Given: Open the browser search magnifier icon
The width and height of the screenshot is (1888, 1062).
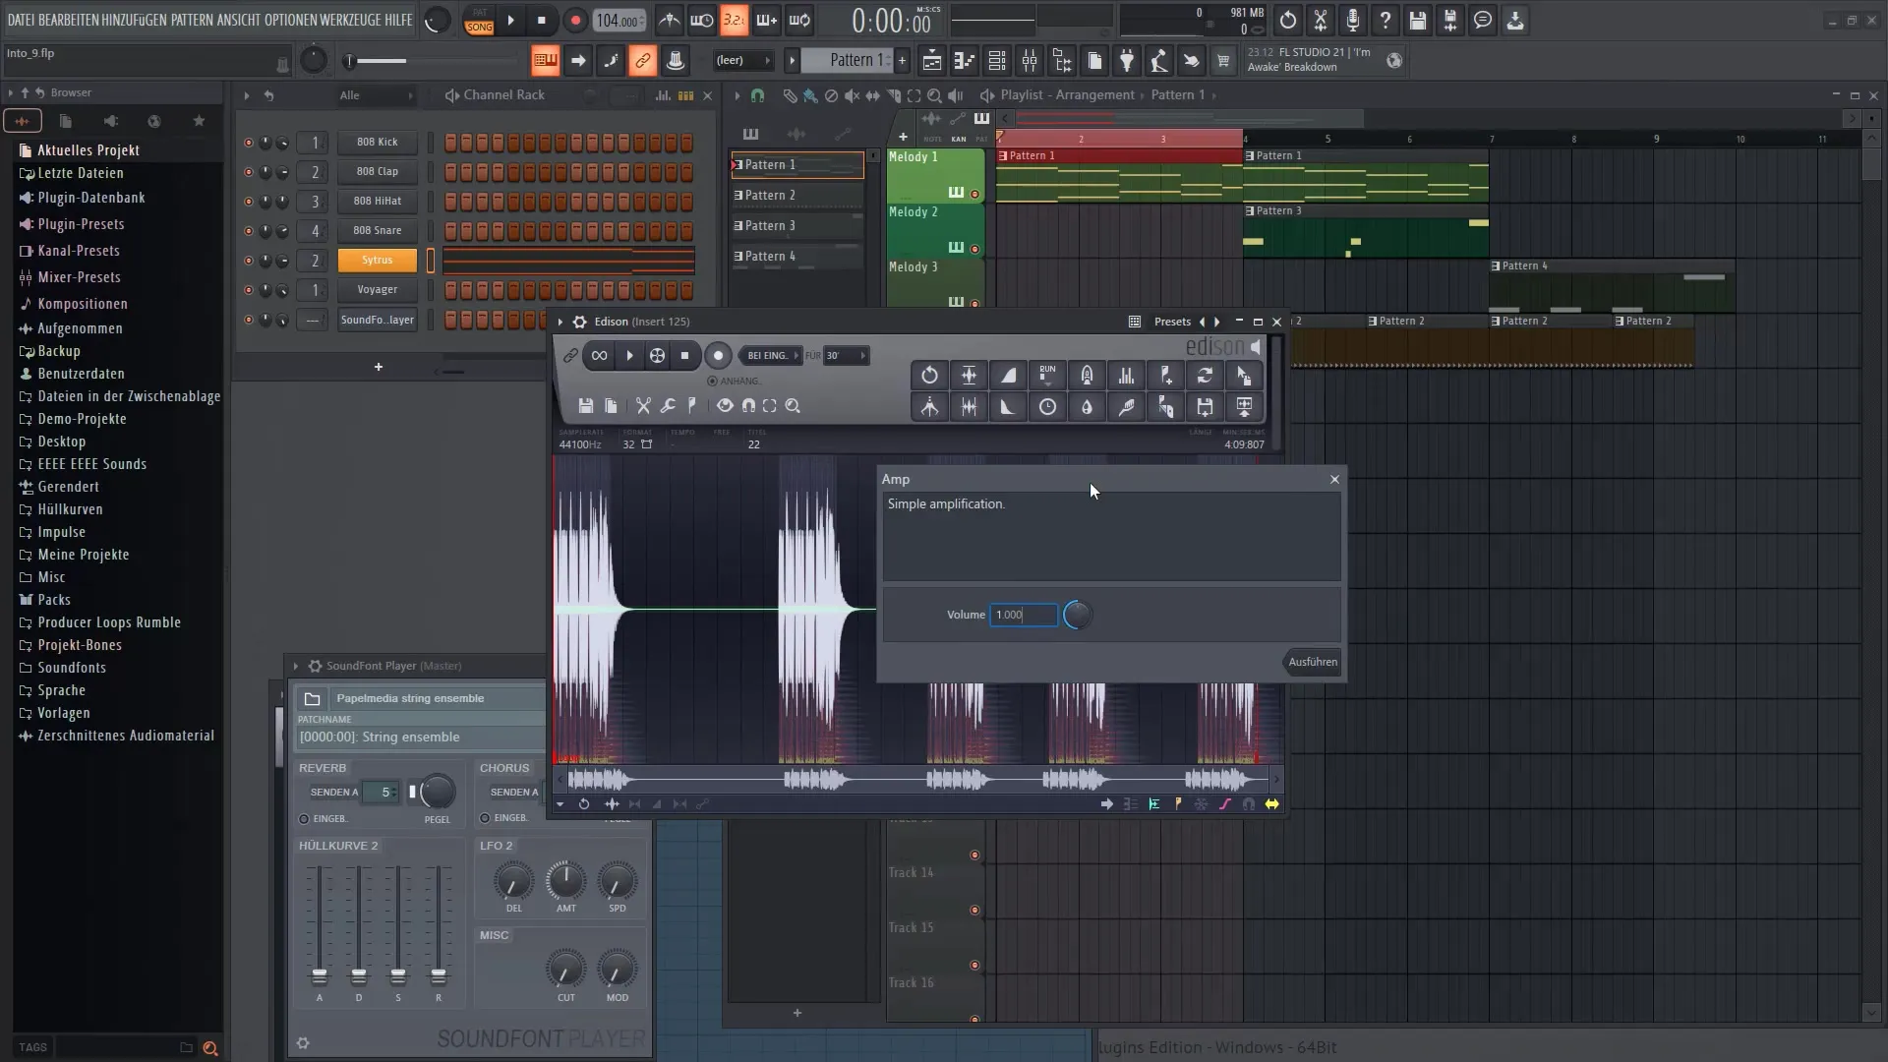Looking at the screenshot, I should 209,1048.
